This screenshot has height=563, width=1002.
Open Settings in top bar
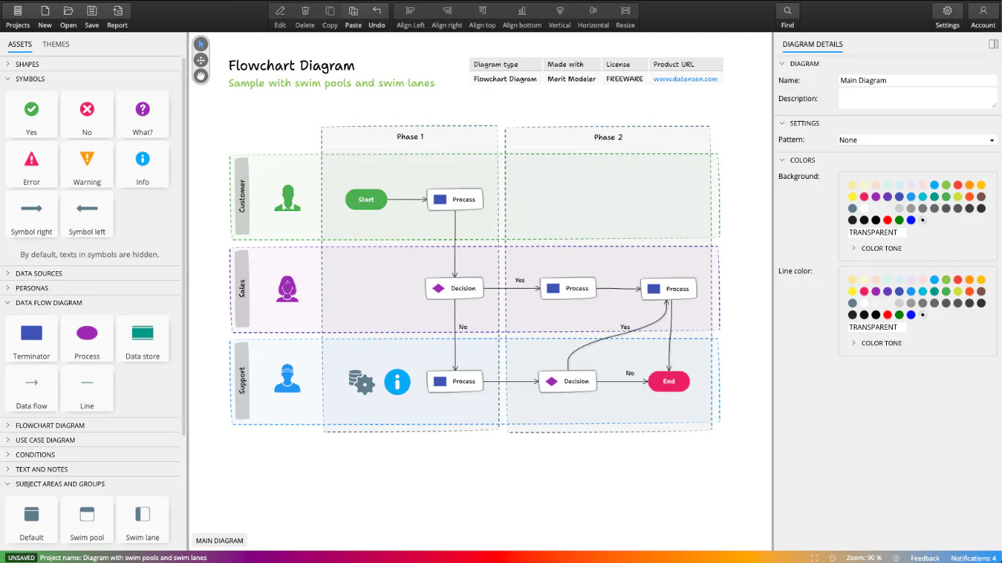(x=947, y=16)
